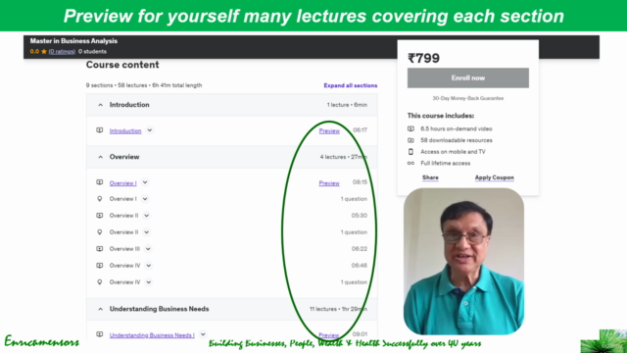This screenshot has width=627, height=353.
Task: Expand details chevron beside Introduction lecture
Action: click(x=150, y=130)
